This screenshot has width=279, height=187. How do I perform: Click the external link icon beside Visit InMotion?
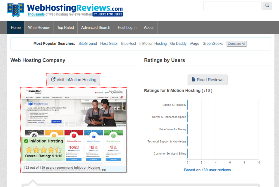[53, 80]
